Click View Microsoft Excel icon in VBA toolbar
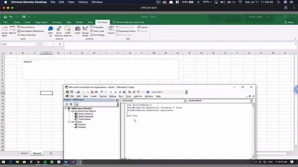This screenshot has height=167, width=298. 67,92
